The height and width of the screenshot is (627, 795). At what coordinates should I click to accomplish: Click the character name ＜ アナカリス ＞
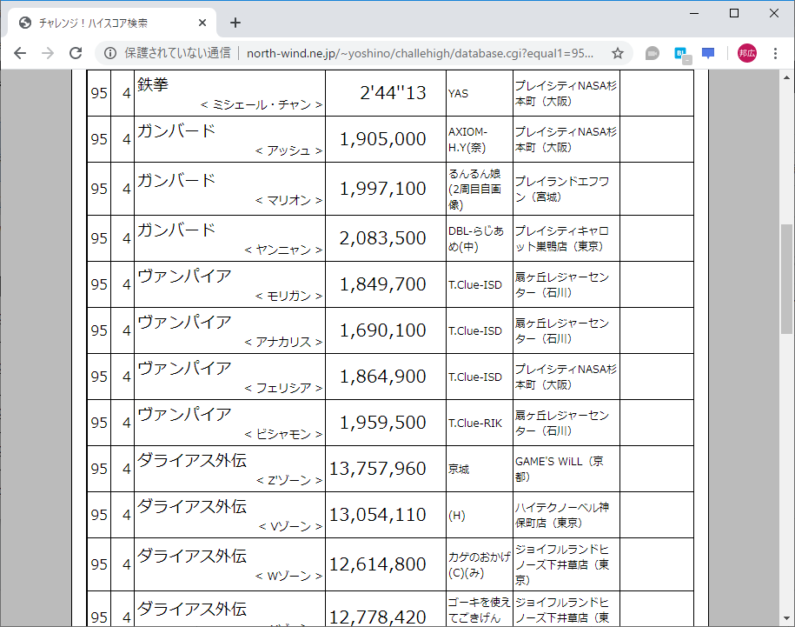[283, 342]
